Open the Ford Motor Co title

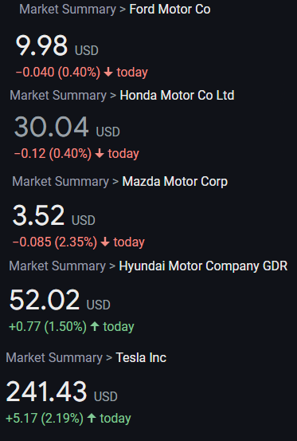[x=170, y=10]
